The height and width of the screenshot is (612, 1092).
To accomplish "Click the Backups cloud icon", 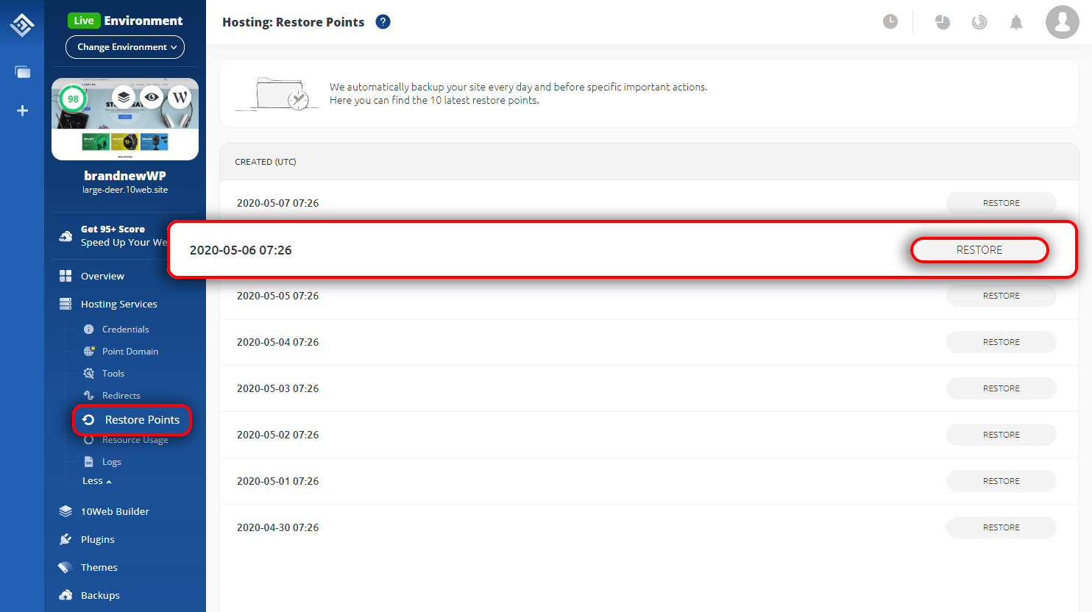I will [x=65, y=595].
